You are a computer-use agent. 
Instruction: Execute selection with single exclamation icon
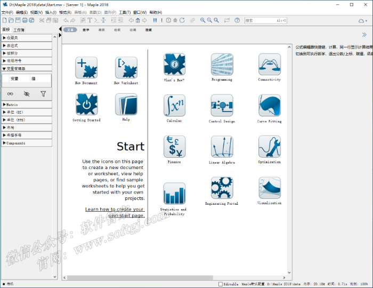[x=162, y=20]
